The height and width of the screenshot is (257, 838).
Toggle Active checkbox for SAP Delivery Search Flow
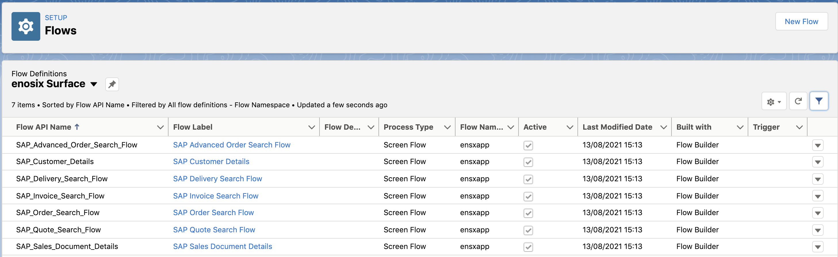click(528, 179)
